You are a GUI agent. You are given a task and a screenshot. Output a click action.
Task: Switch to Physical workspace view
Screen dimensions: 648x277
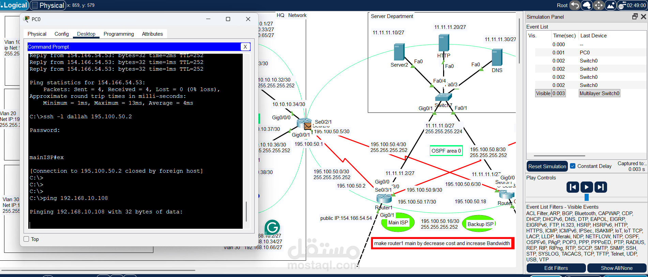48,5
